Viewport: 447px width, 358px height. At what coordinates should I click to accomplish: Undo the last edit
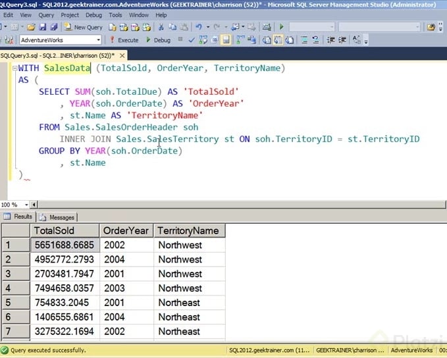(199, 27)
